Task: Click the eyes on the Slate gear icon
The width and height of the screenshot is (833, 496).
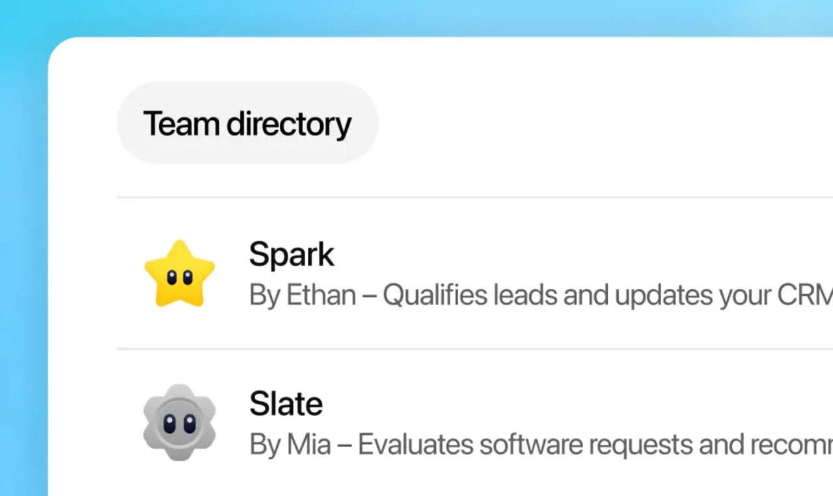Action: click(x=180, y=423)
